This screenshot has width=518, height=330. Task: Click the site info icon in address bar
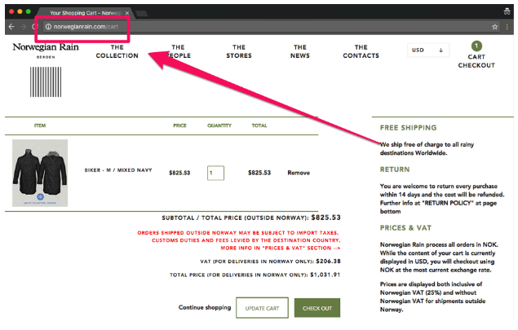pyautogui.click(x=48, y=27)
